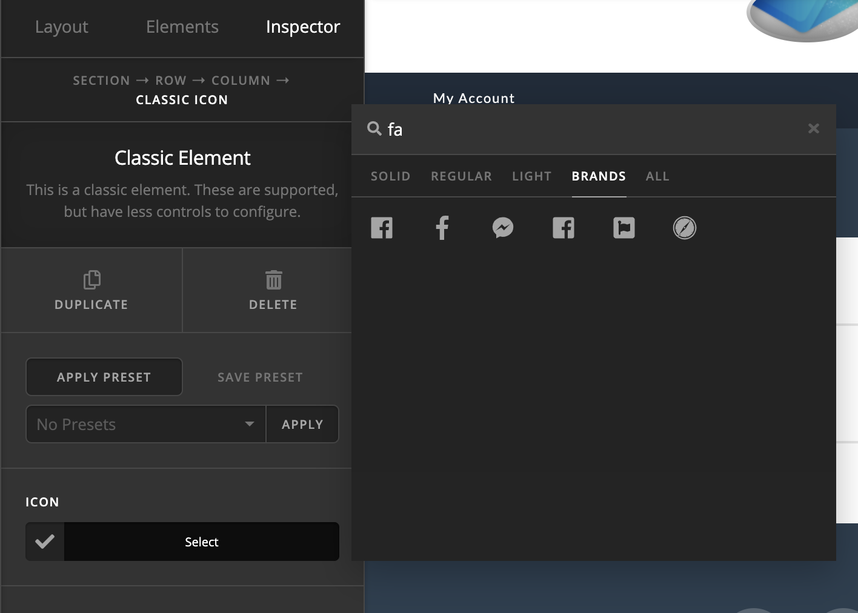
Task: Switch to the Regular icons tab
Action: pyautogui.click(x=462, y=176)
